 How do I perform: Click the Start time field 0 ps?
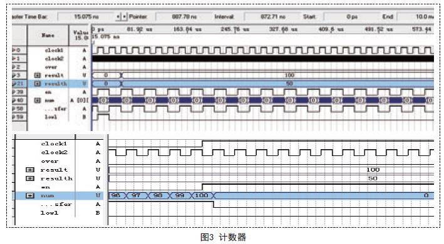[x=352, y=17]
